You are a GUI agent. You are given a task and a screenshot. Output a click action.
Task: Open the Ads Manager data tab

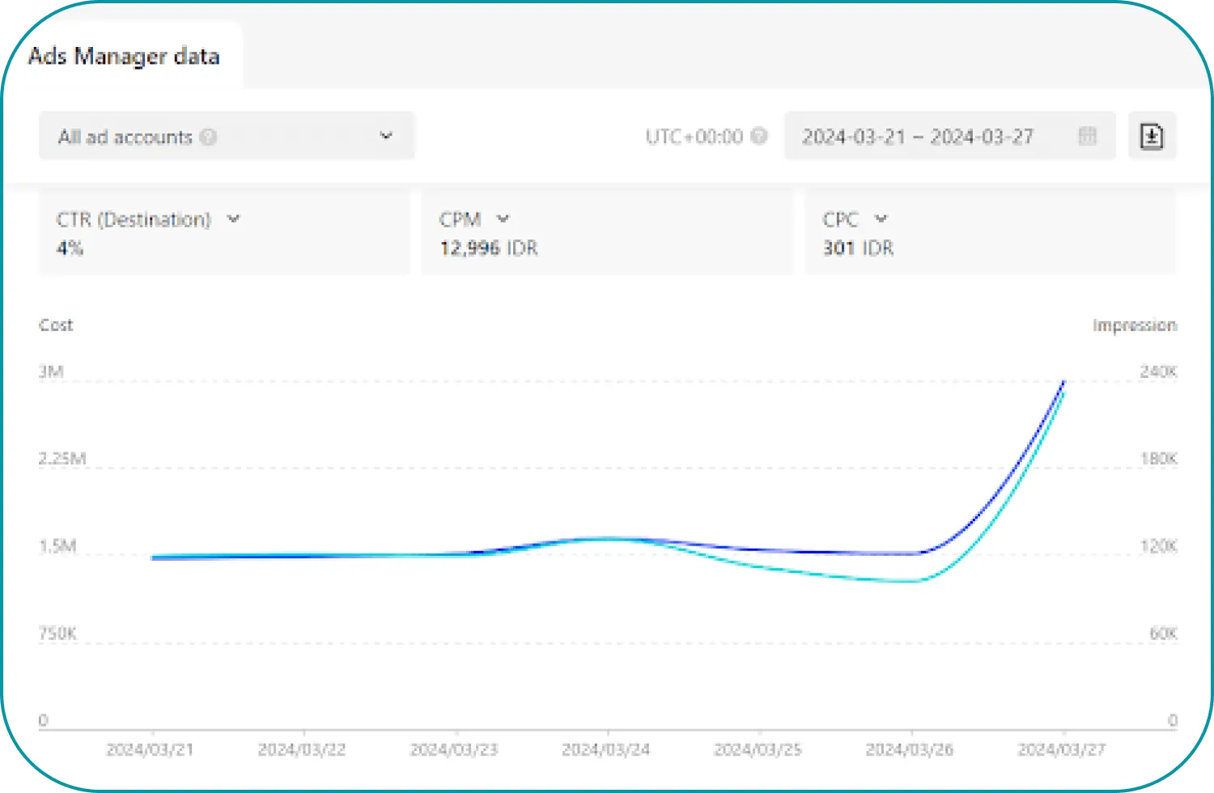click(x=124, y=56)
